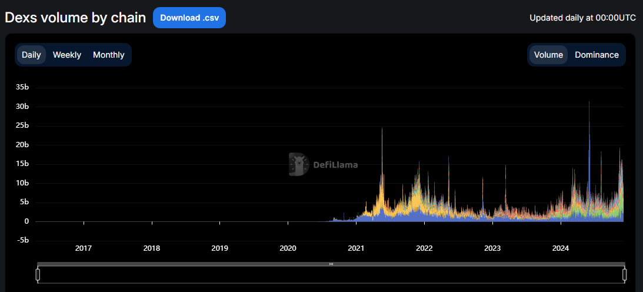The height and width of the screenshot is (292, 643).
Task: Switch to Dominance view
Action: coord(597,55)
